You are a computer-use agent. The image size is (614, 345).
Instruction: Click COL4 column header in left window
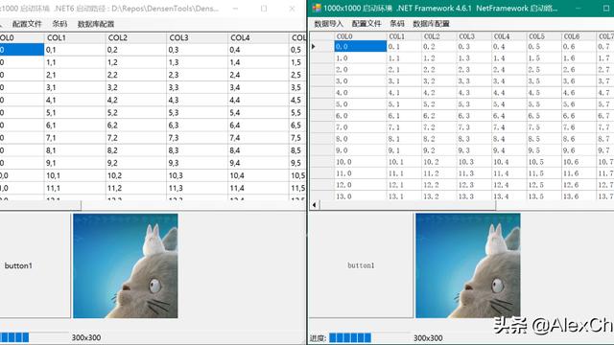click(258, 37)
